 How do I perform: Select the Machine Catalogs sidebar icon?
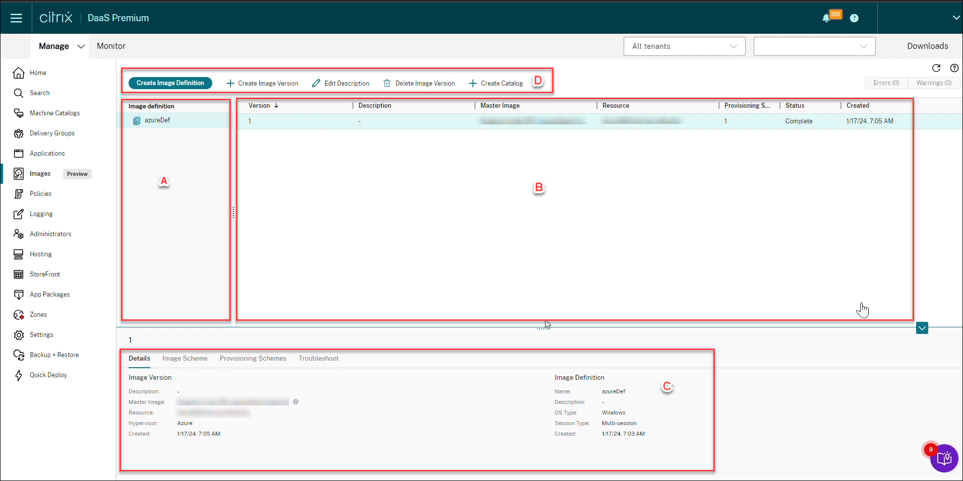(19, 113)
